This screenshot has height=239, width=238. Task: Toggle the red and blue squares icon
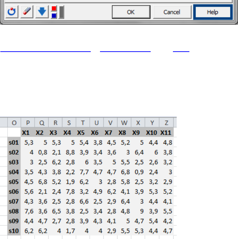click(54, 12)
